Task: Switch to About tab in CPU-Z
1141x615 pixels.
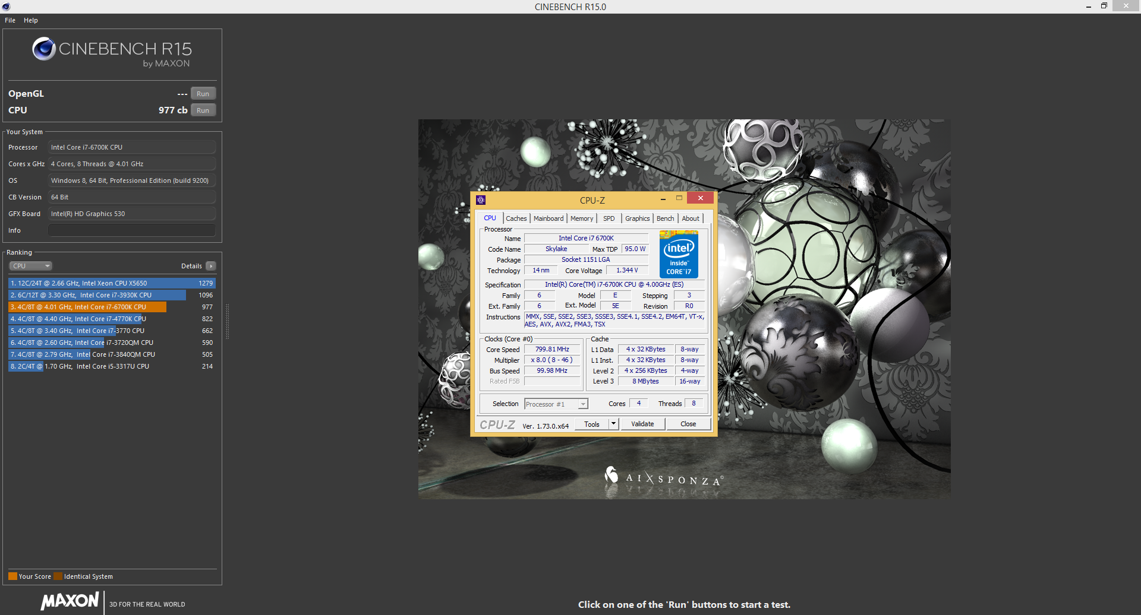Action: [691, 218]
